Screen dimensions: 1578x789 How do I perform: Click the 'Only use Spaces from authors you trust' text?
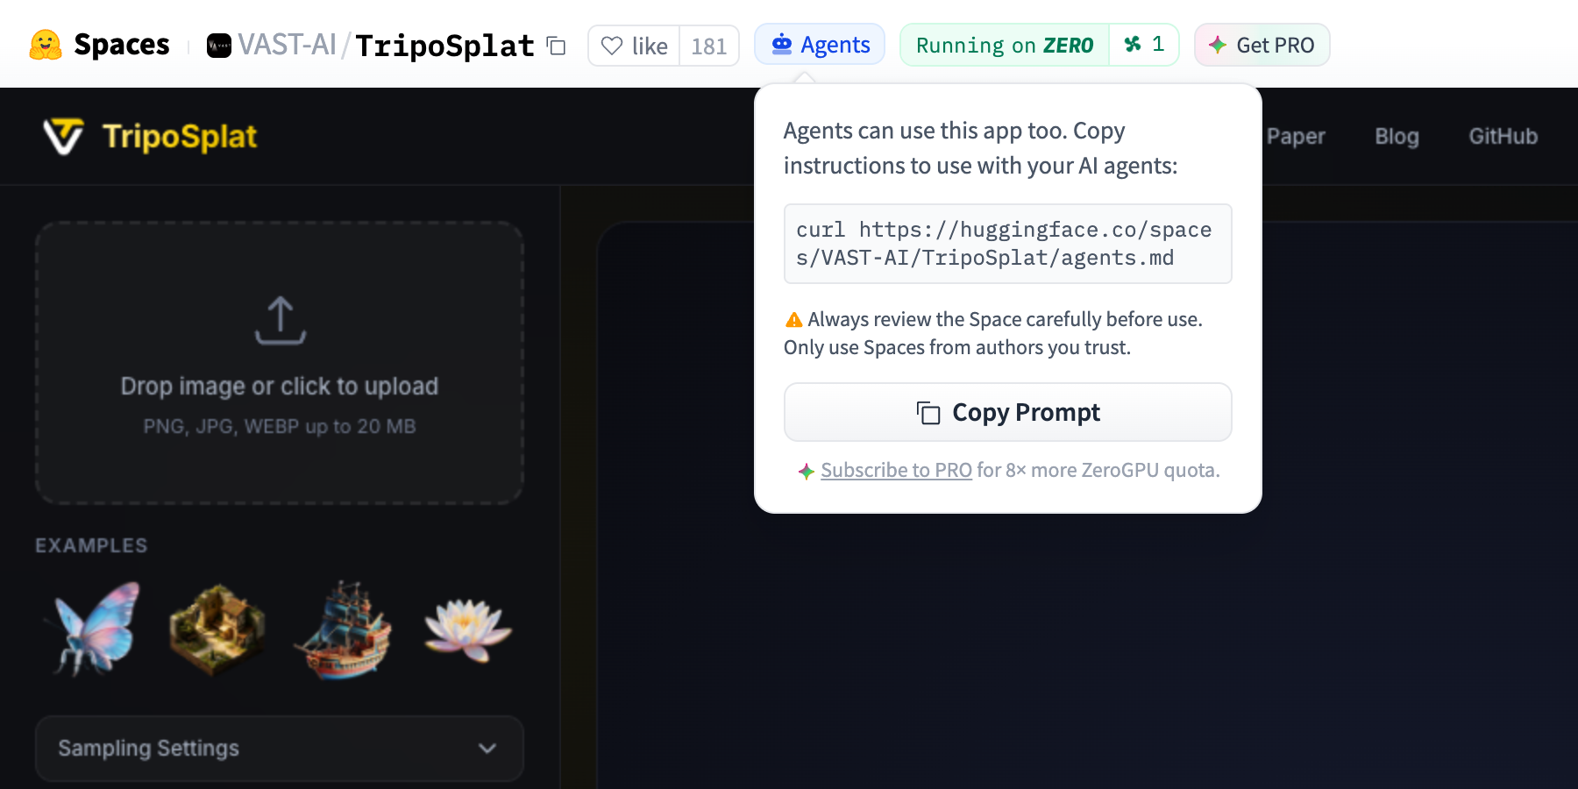pos(957,347)
